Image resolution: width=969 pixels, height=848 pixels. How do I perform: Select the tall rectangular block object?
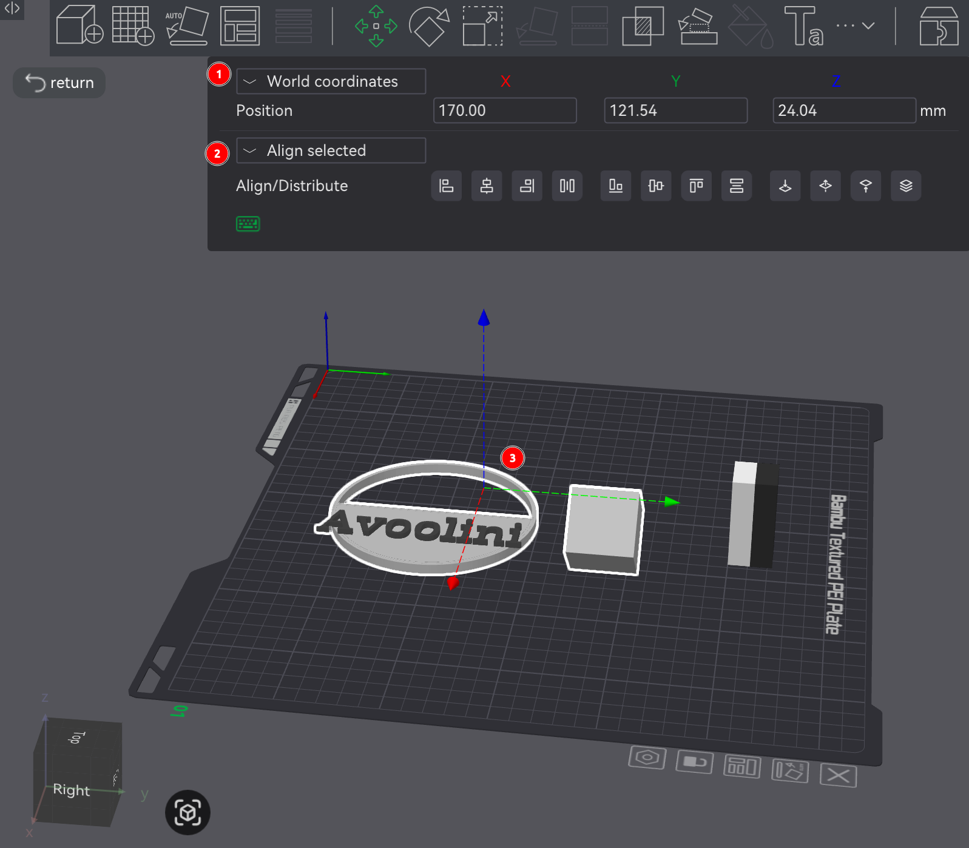tap(752, 514)
